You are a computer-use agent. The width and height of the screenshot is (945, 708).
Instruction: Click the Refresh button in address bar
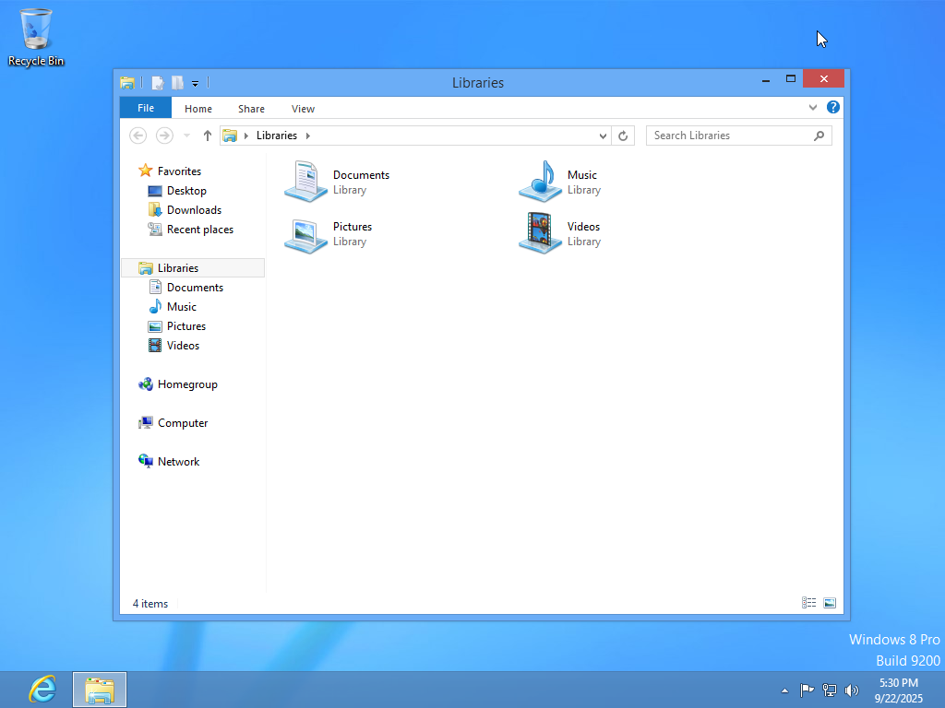tap(623, 136)
